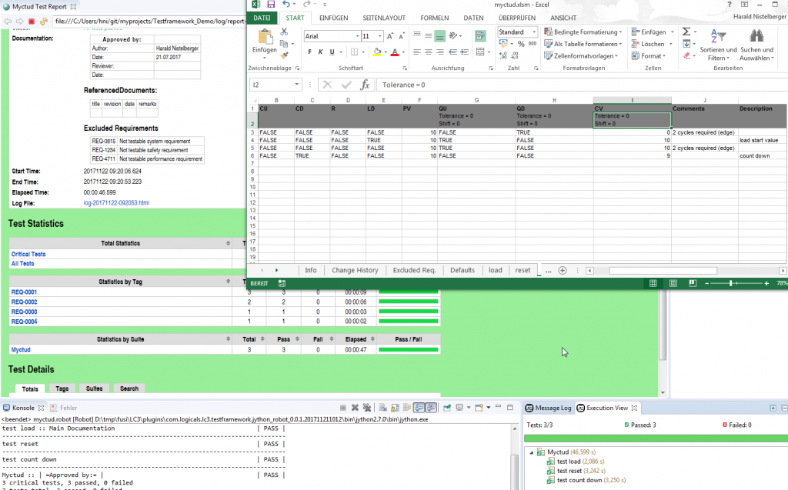788x490 pixels.
Task: Click the REQ-0001 tag link
Action: [24, 292]
